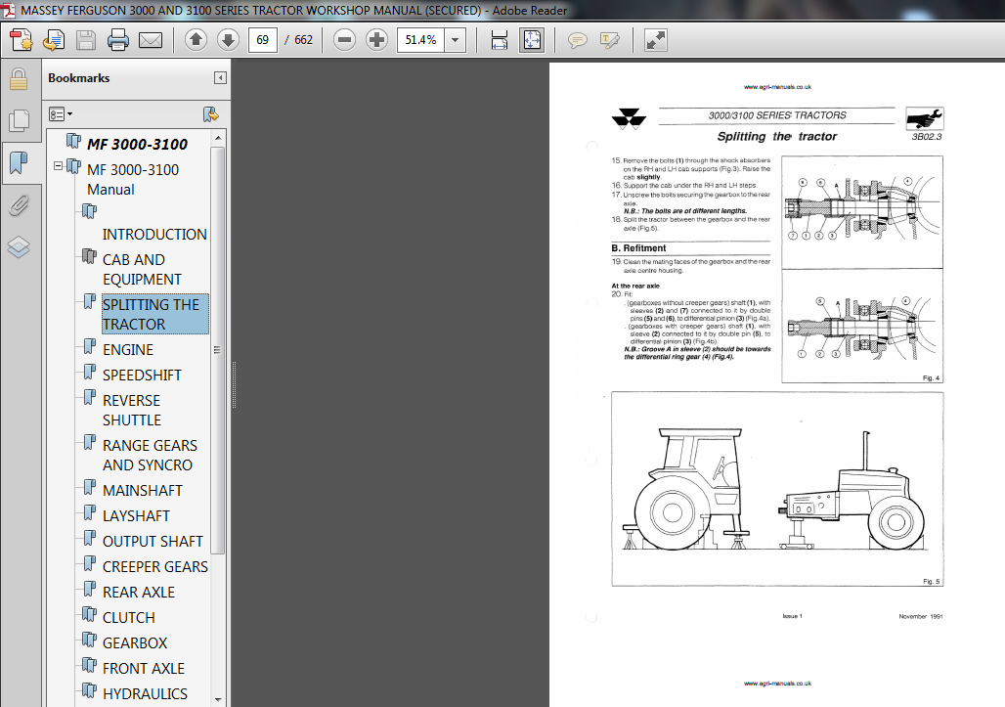The height and width of the screenshot is (707, 1005).
Task: Open the REVERSE SHUTTLE bookmark
Action: [x=131, y=411]
